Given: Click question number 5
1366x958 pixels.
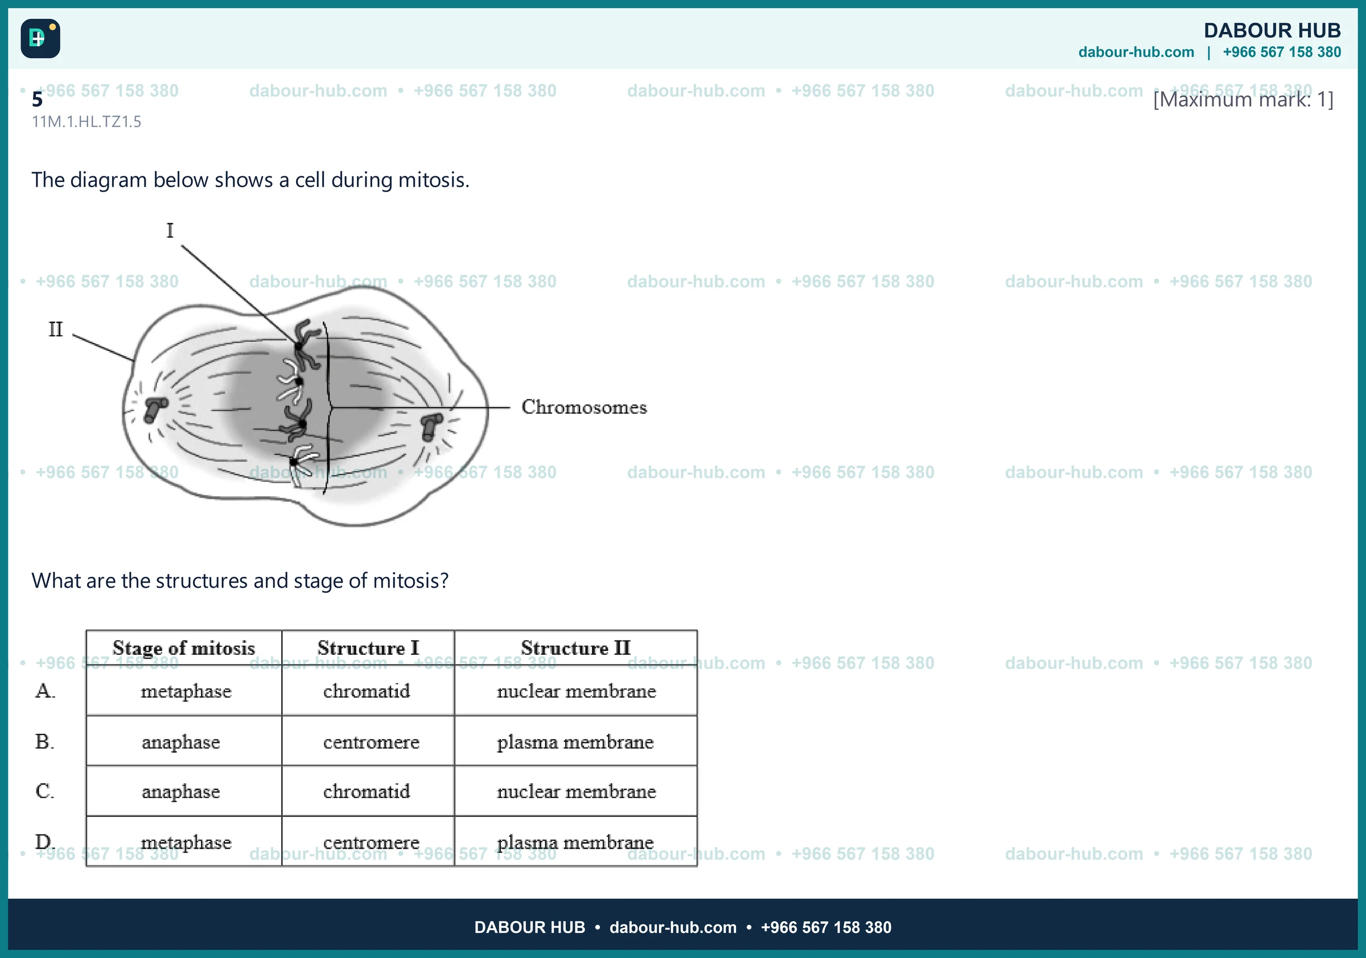Looking at the screenshot, I should click(37, 100).
